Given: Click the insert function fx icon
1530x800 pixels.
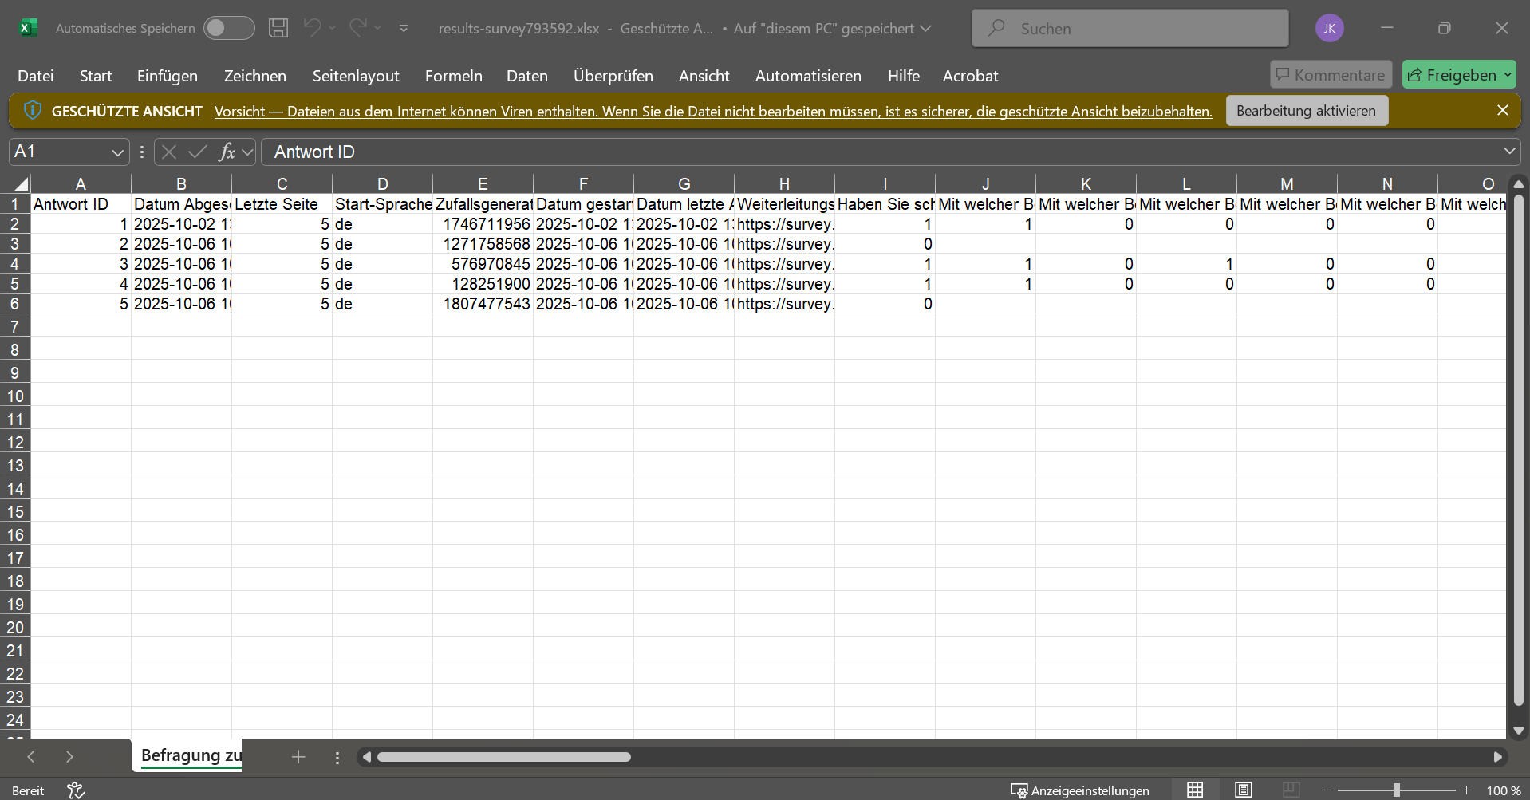Looking at the screenshot, I should [x=227, y=152].
